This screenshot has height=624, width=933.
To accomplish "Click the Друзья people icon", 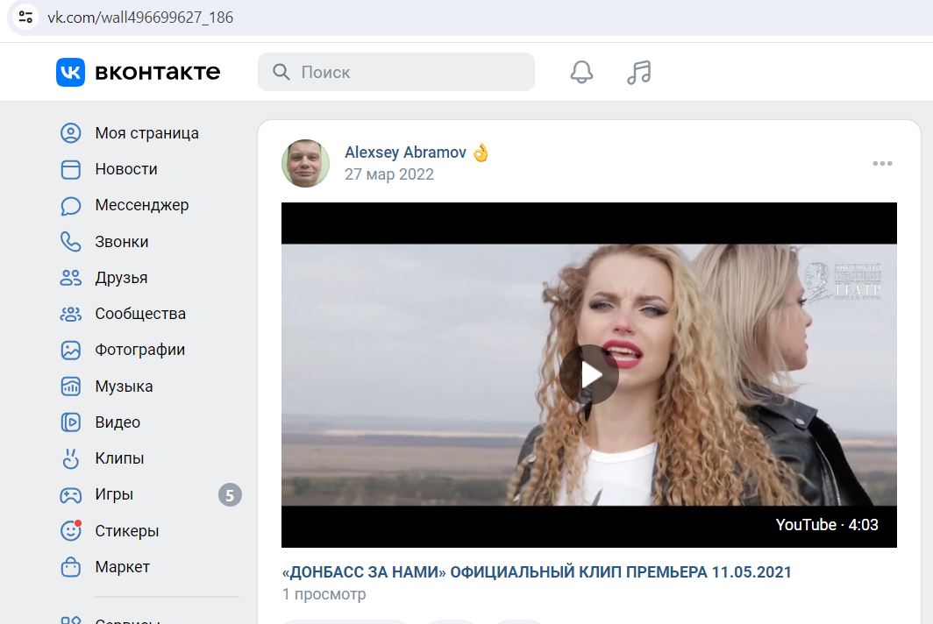I will (x=71, y=278).
